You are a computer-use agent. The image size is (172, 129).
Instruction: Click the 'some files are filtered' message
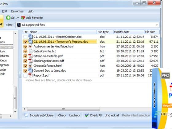coord(59,80)
